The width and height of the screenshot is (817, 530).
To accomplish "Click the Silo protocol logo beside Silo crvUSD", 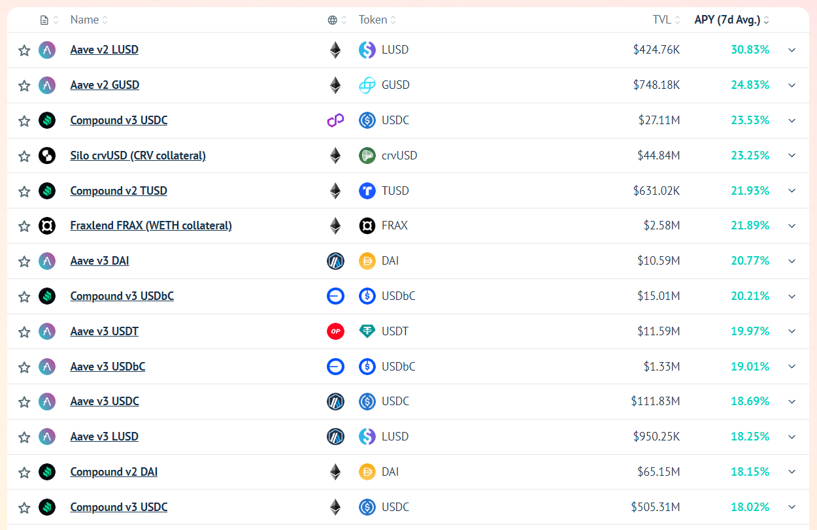I will click(47, 156).
